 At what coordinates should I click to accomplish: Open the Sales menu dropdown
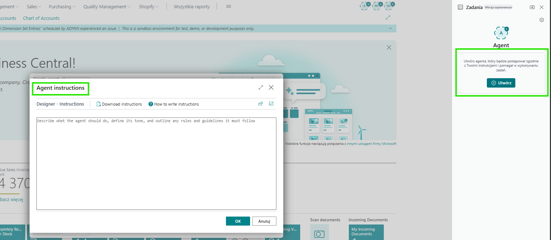(34, 6)
